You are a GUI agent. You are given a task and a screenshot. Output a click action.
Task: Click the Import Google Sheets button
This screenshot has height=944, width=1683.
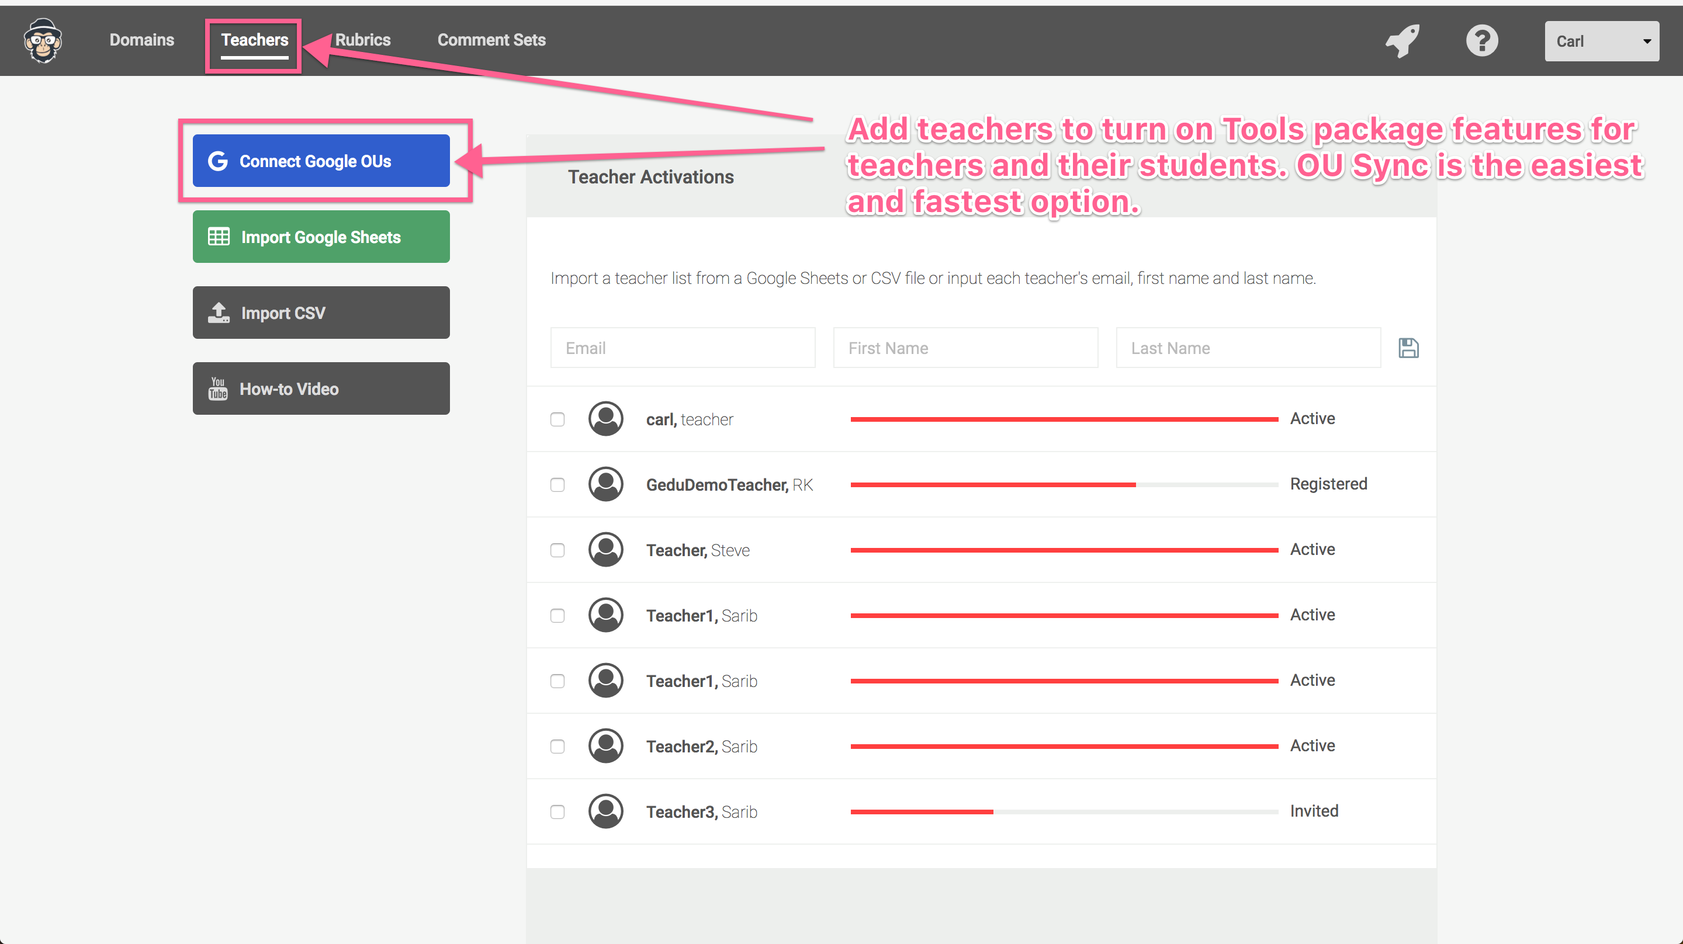point(321,237)
